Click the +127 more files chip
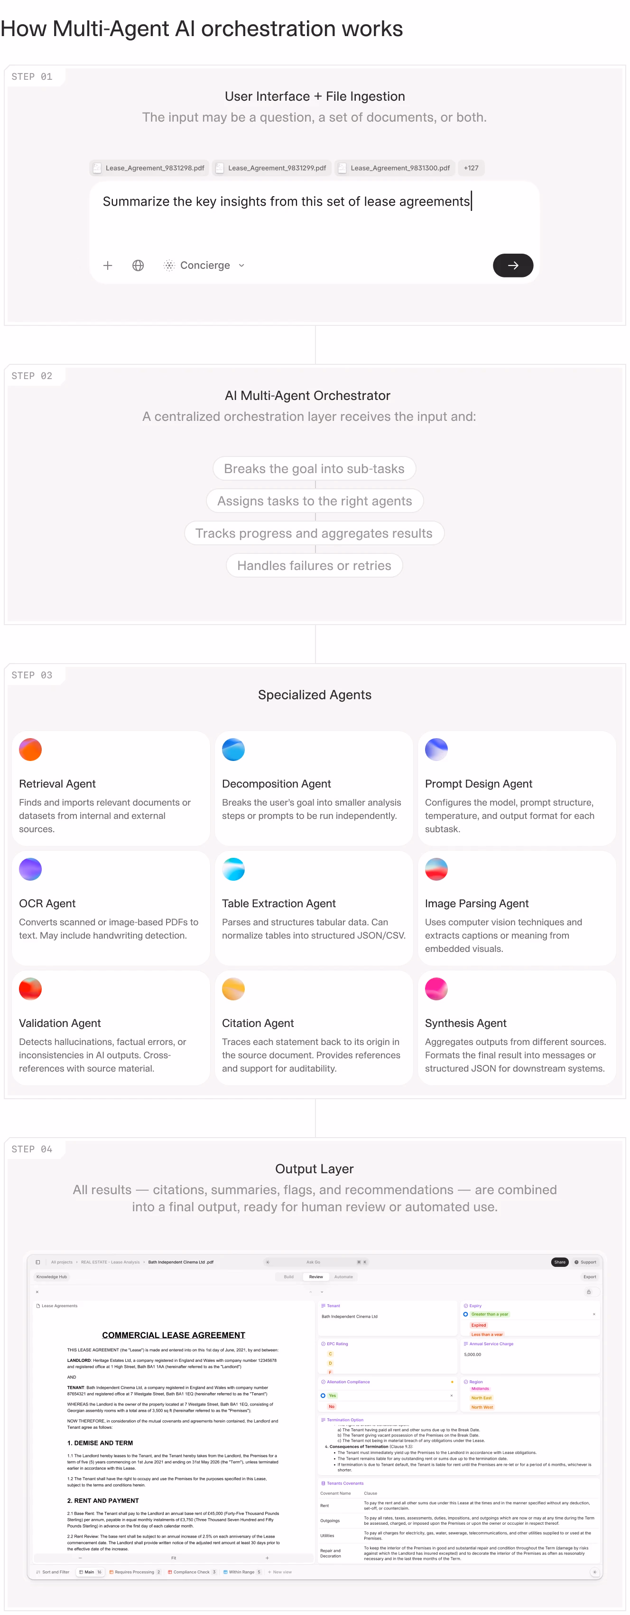The width and height of the screenshot is (630, 1615). coord(471,168)
